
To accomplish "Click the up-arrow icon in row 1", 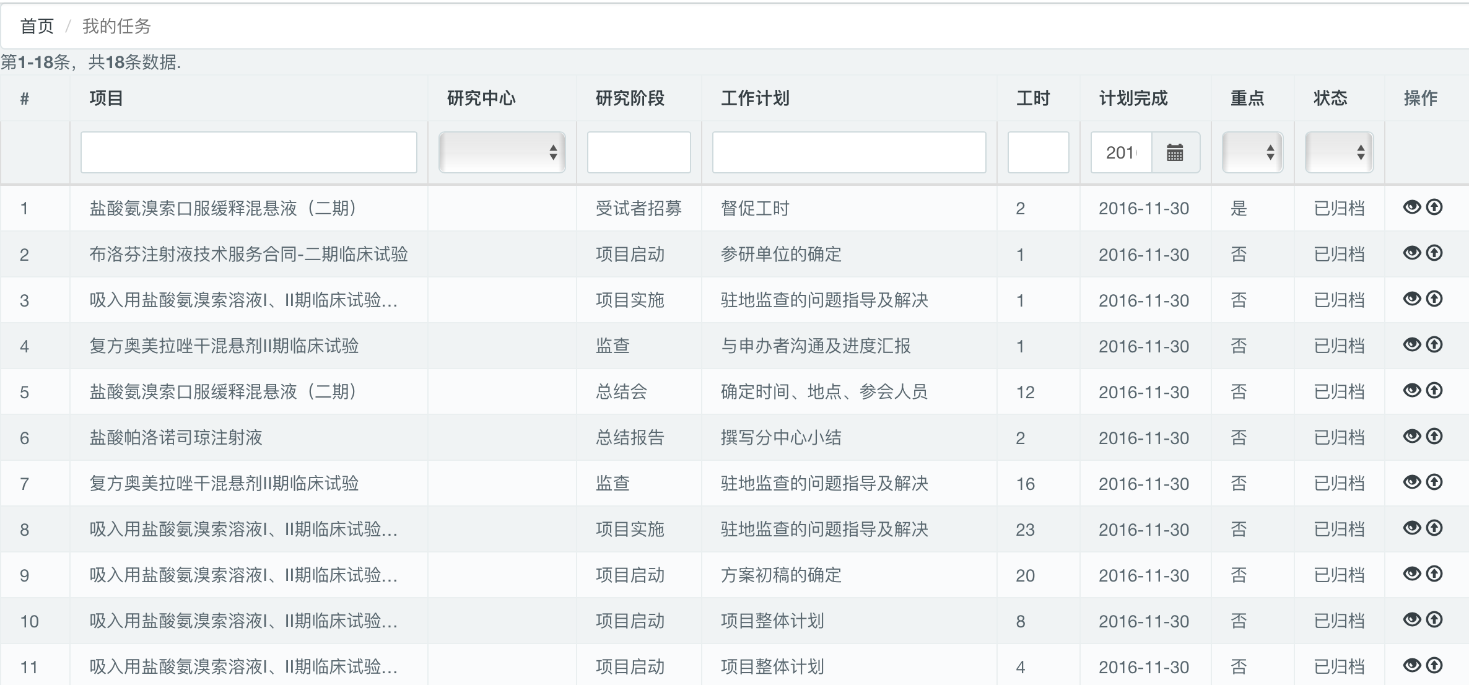I will point(1434,207).
